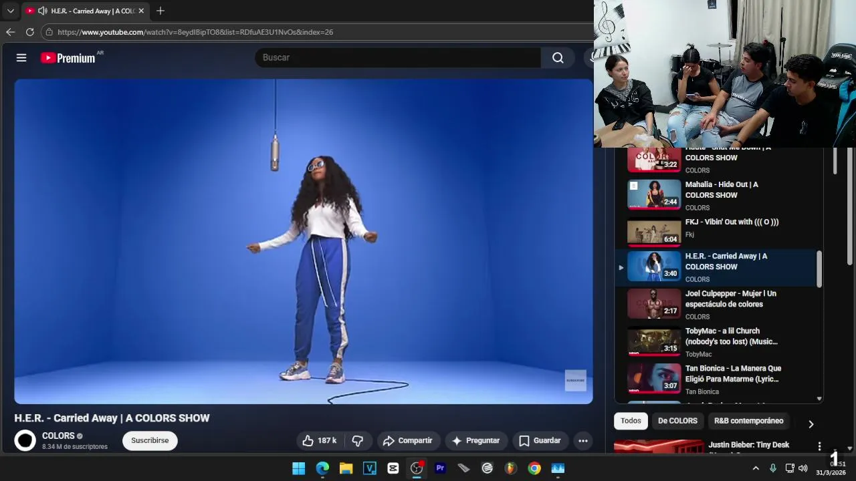Image resolution: width=856 pixels, height=481 pixels.
Task: Open the YouTube hamburger guide menu
Action: tap(21, 57)
